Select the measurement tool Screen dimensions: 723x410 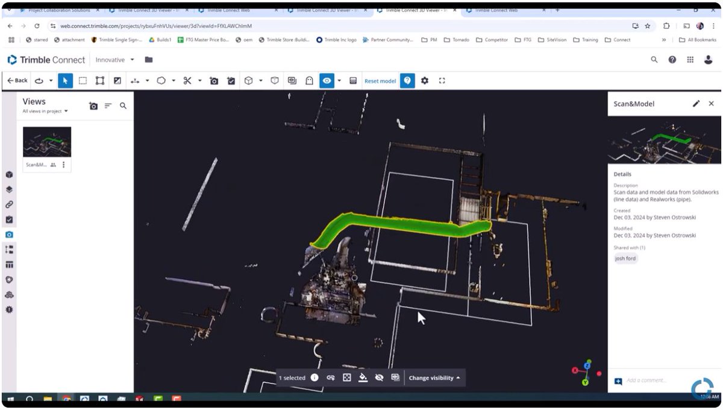(x=135, y=80)
